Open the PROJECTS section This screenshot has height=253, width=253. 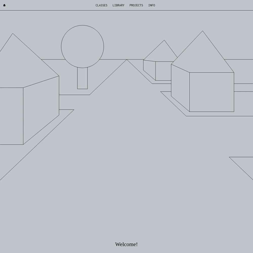136,5
